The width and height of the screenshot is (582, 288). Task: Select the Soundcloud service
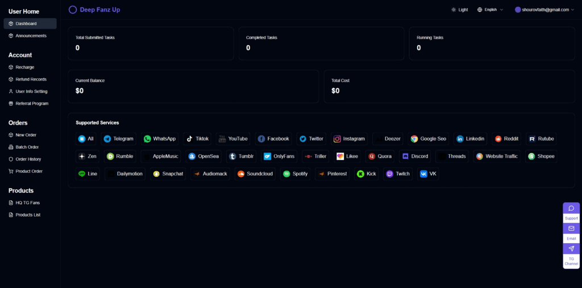click(255, 173)
